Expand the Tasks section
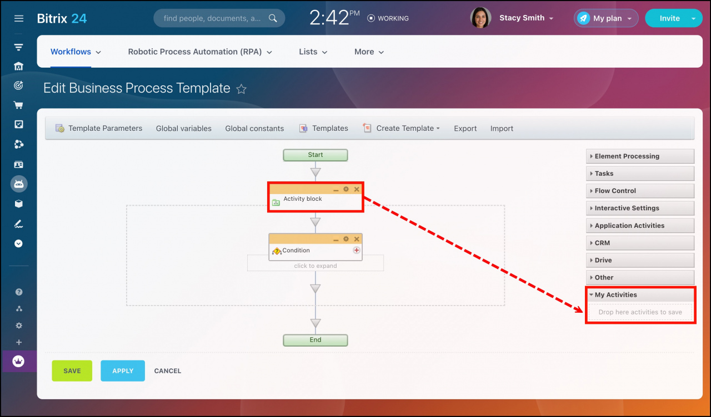Screen dimensions: 711x417 point(640,174)
